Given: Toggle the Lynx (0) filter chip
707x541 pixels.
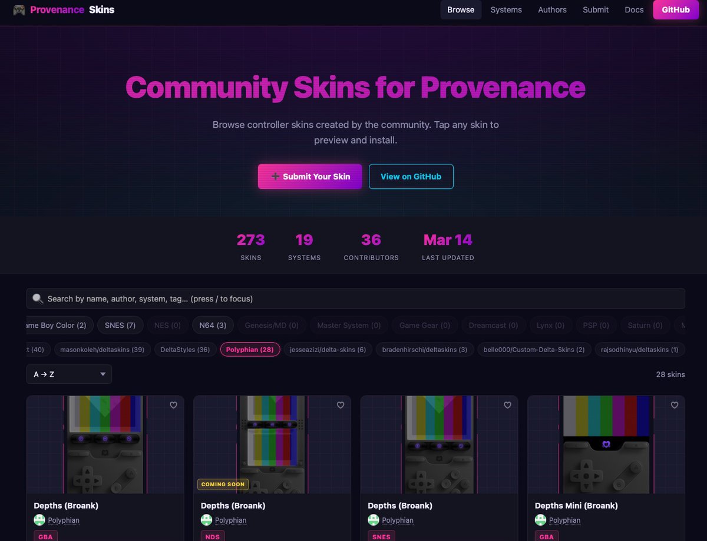Looking at the screenshot, I should click(x=550, y=325).
